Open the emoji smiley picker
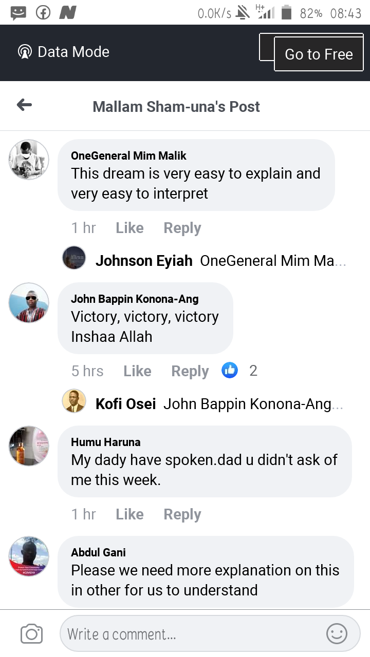The image size is (370, 657). click(x=337, y=634)
